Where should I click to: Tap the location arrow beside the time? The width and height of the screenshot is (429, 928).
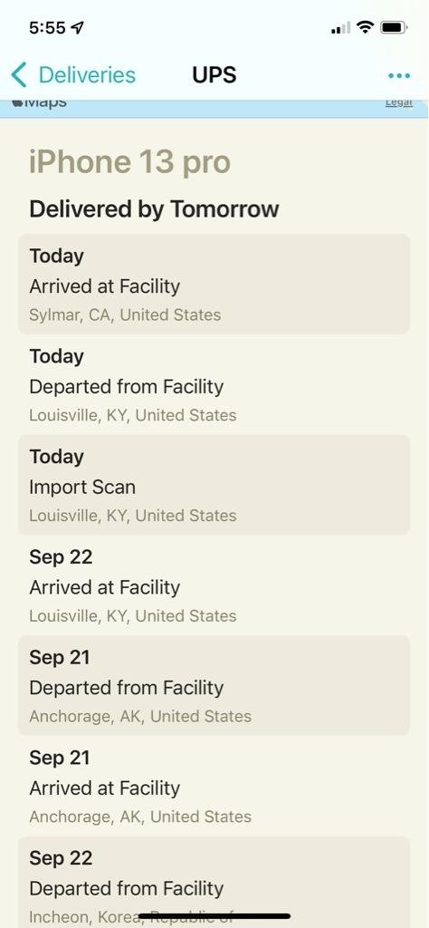coord(77,28)
